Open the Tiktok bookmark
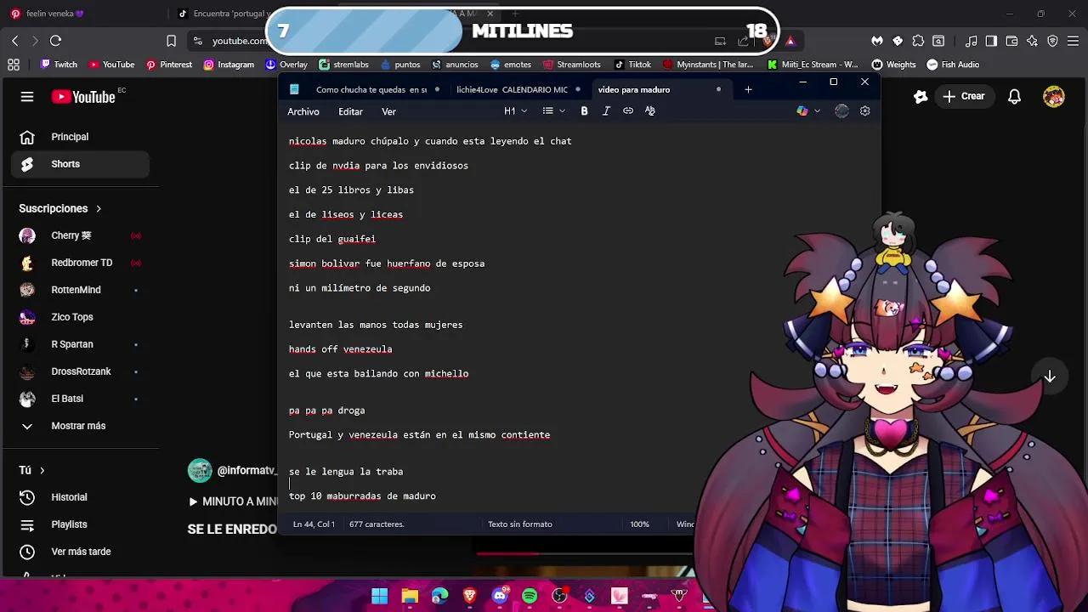 tap(632, 65)
